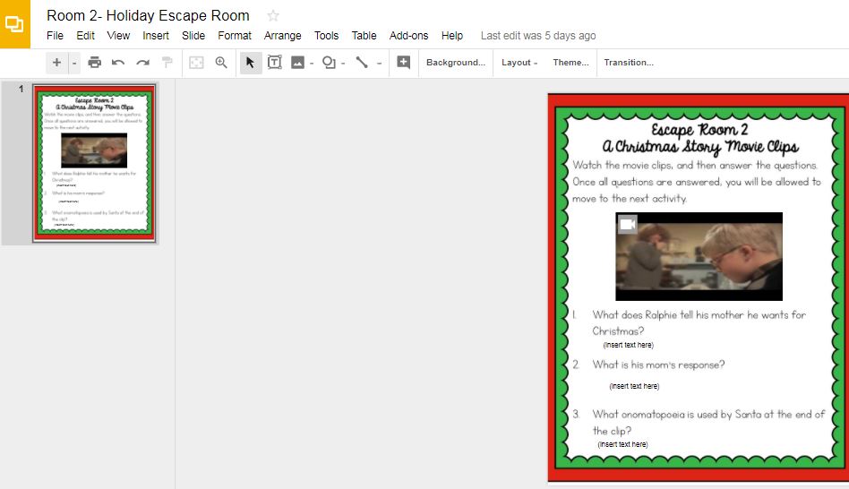Click the Undo arrow icon
Viewport: 849px width, 489px height.
point(118,63)
